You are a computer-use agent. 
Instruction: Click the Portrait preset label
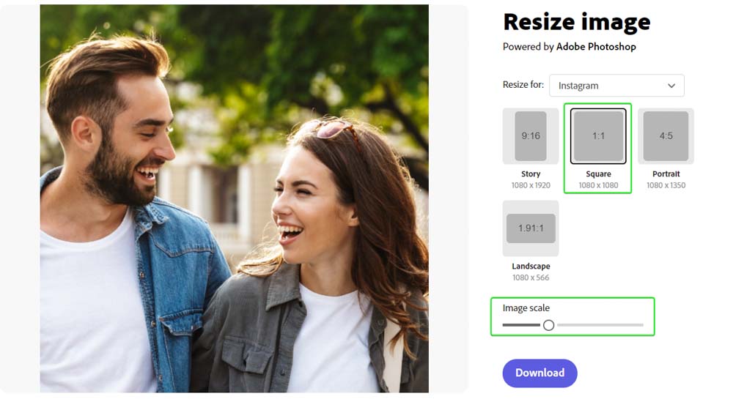(666, 174)
